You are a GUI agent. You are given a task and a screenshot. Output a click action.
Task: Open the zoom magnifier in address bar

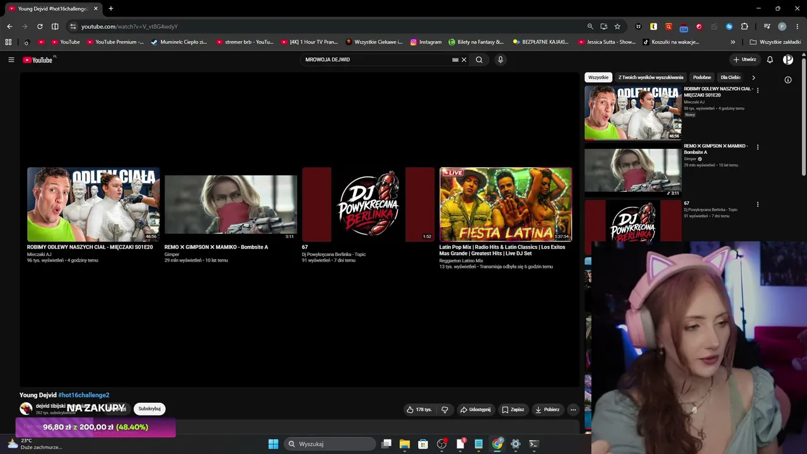point(590,26)
